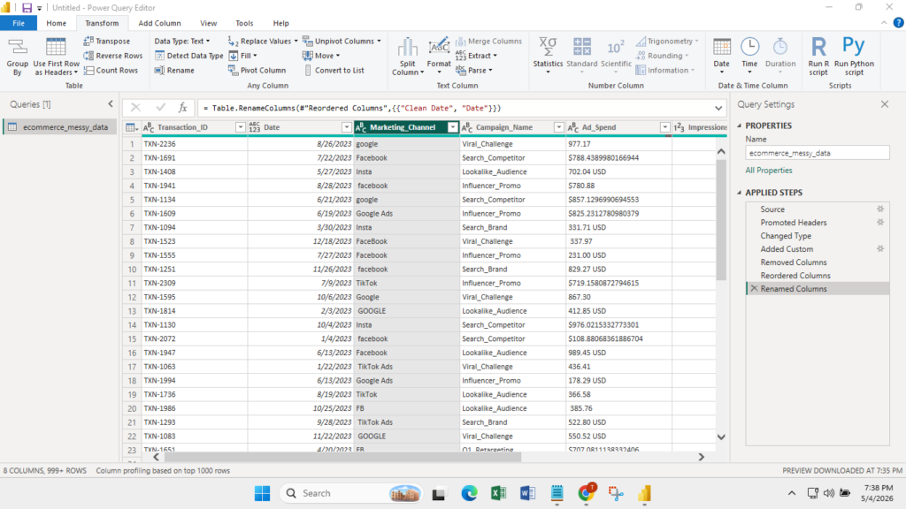906x509 pixels.
Task: Open Windows Start menu
Action: (x=262, y=493)
